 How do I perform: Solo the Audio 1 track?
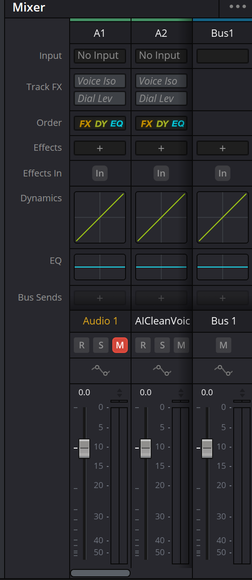click(101, 345)
